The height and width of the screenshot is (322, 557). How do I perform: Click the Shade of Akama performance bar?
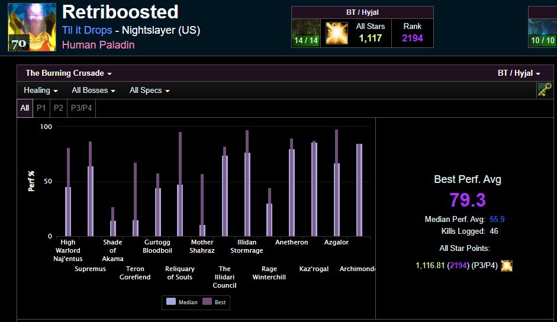pos(113,222)
